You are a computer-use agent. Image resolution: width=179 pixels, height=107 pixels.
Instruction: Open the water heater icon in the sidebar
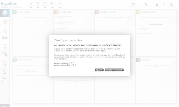point(5,71)
